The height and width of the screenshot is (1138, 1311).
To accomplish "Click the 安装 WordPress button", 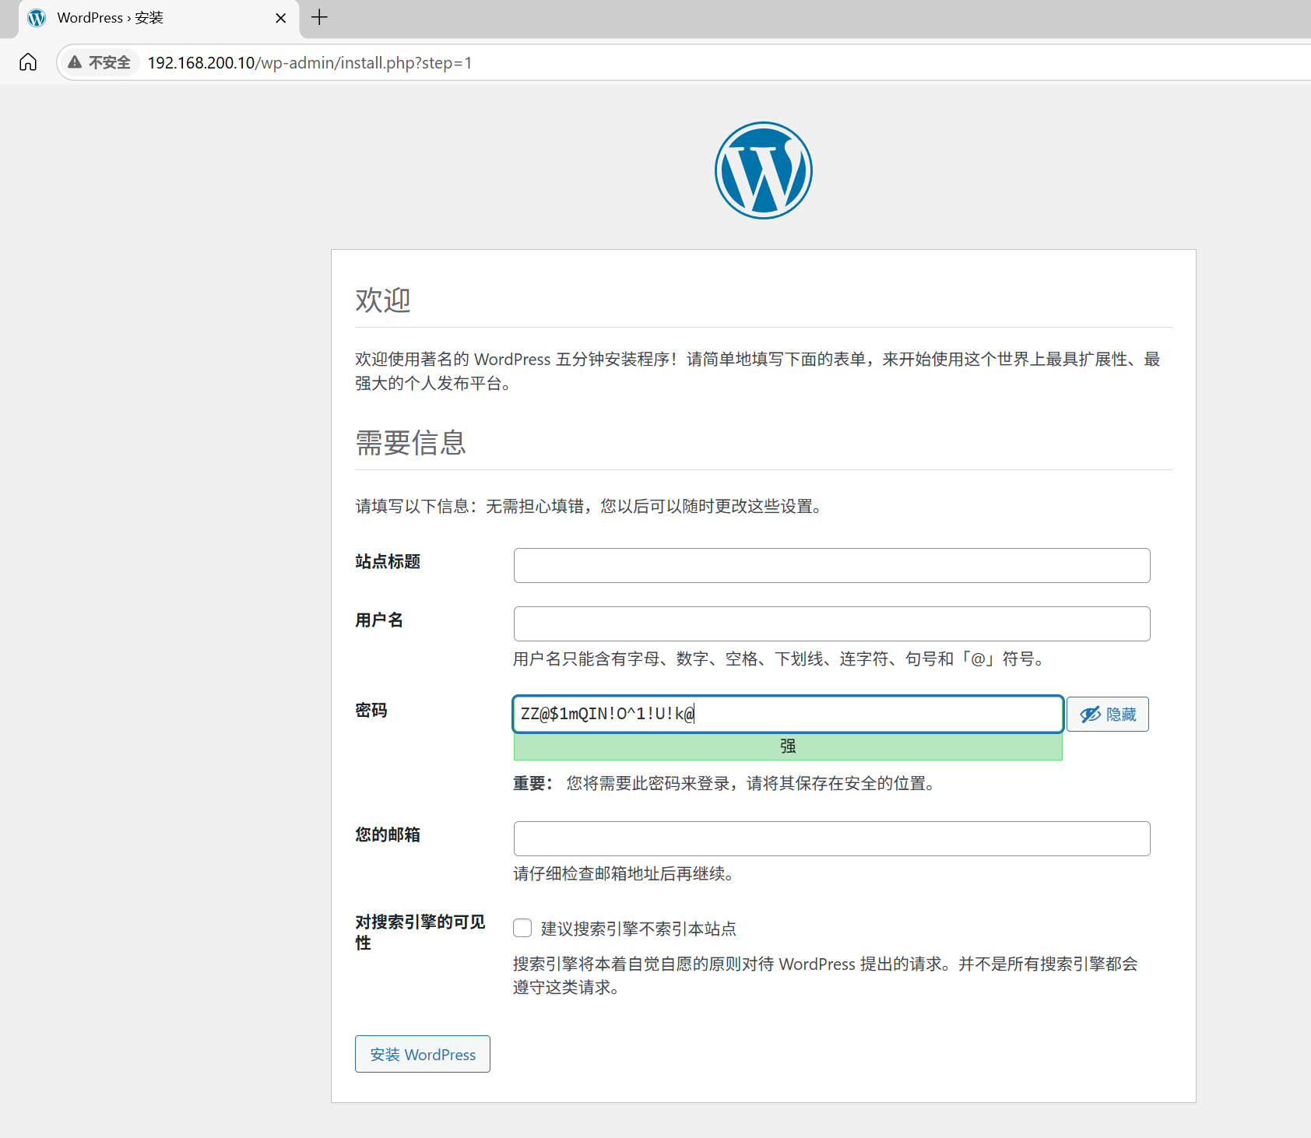I will click(x=423, y=1054).
